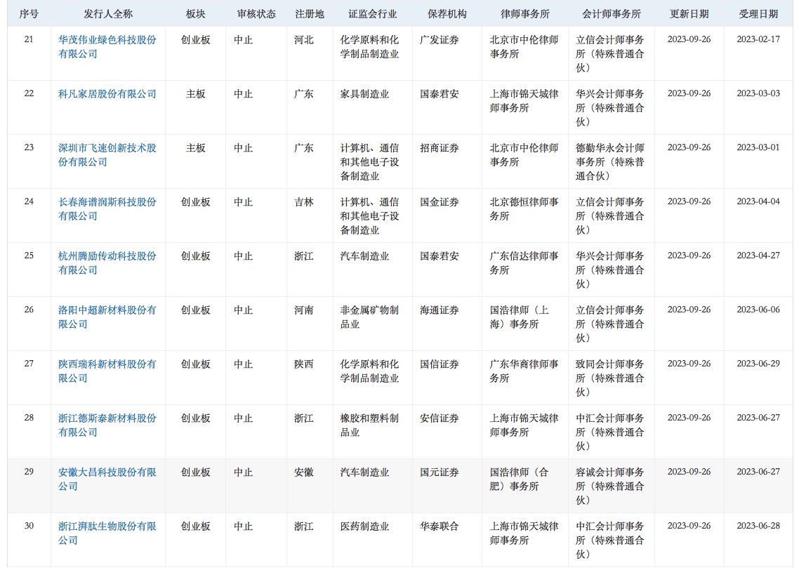Click the 证监会行业 column header
Image resolution: width=799 pixels, height=570 pixels.
coord(373,14)
